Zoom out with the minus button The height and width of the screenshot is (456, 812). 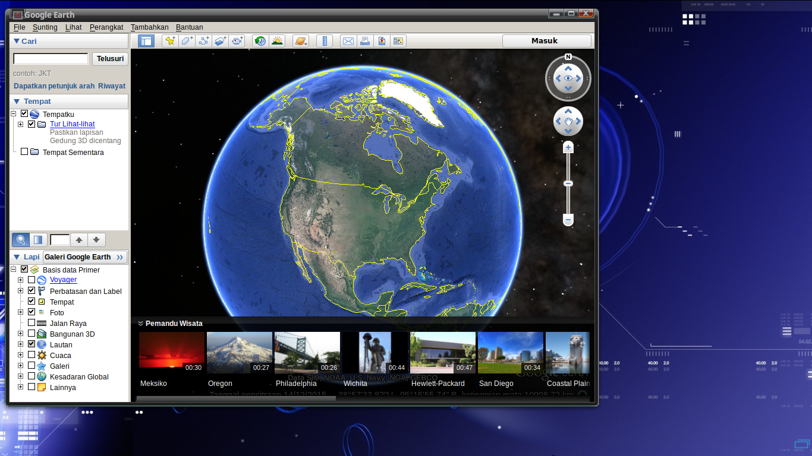pos(568,220)
